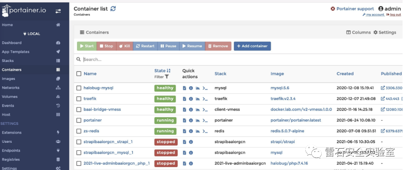The width and height of the screenshot is (408, 170).
Task: Click Add container button
Action: pyautogui.click(x=253, y=46)
